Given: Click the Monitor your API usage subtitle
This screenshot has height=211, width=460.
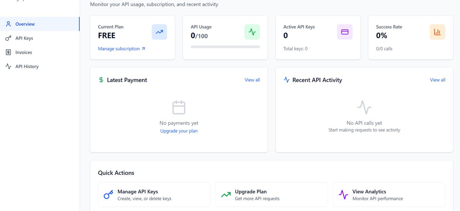Looking at the screenshot, I should pos(154,5).
